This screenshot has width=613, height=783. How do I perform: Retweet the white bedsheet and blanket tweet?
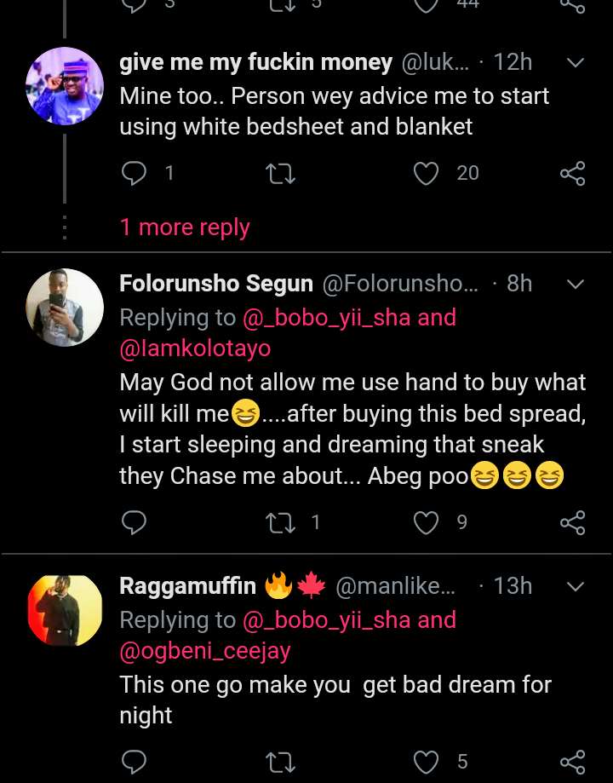tap(280, 174)
